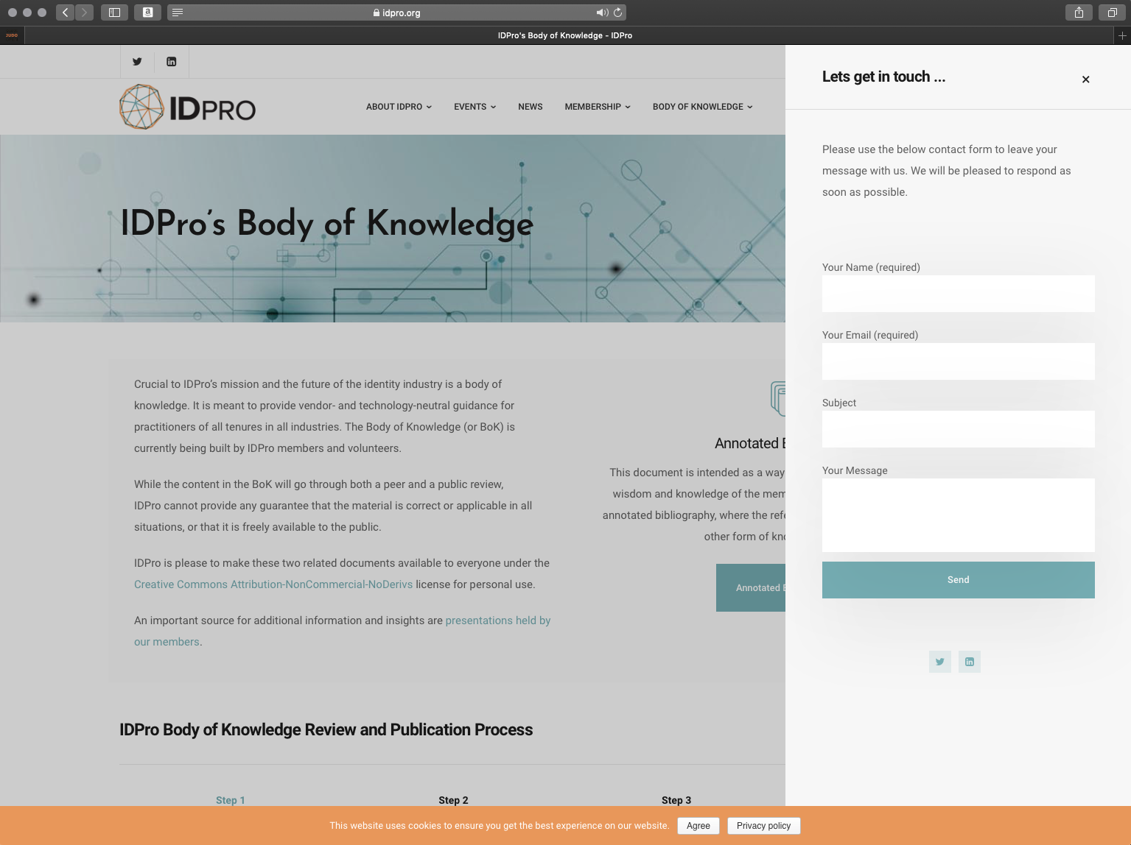
Task: Click the LinkedIn icon in the site header
Action: [171, 62]
